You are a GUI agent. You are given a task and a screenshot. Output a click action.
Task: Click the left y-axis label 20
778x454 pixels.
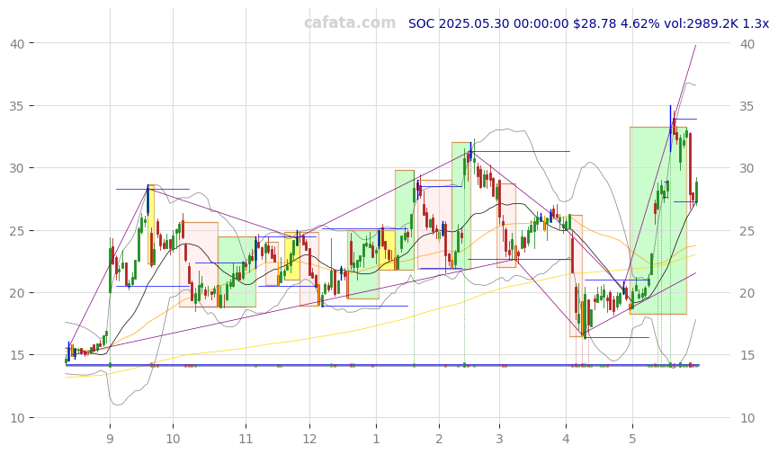coord(17,293)
